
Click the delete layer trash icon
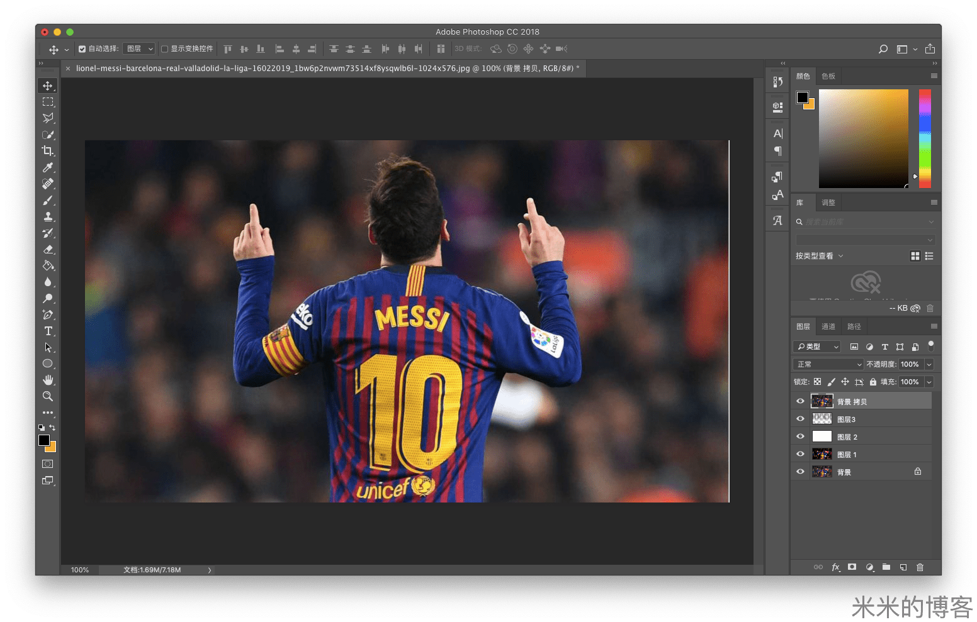click(x=920, y=567)
